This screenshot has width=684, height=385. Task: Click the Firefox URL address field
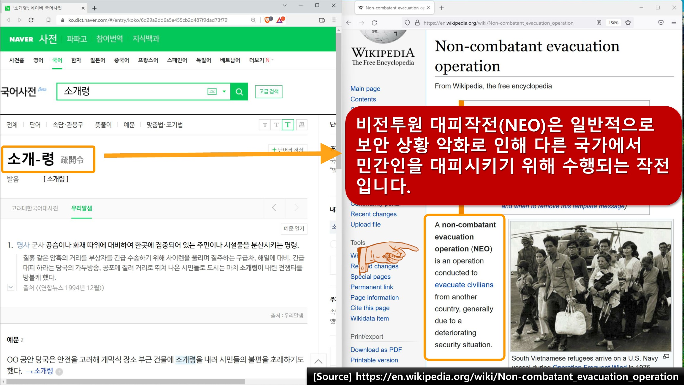click(499, 23)
